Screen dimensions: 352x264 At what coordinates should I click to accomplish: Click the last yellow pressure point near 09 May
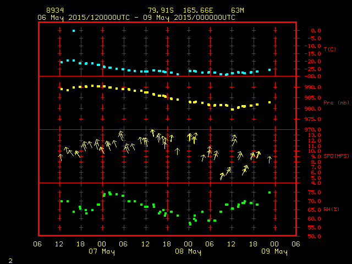[x=269, y=102]
